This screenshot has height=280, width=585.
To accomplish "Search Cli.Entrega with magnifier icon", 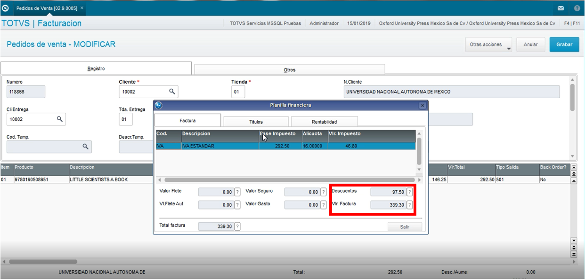I will pos(60,119).
